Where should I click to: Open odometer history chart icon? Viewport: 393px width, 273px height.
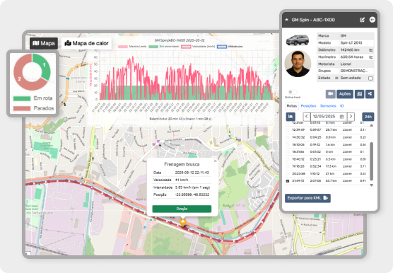tap(371, 50)
